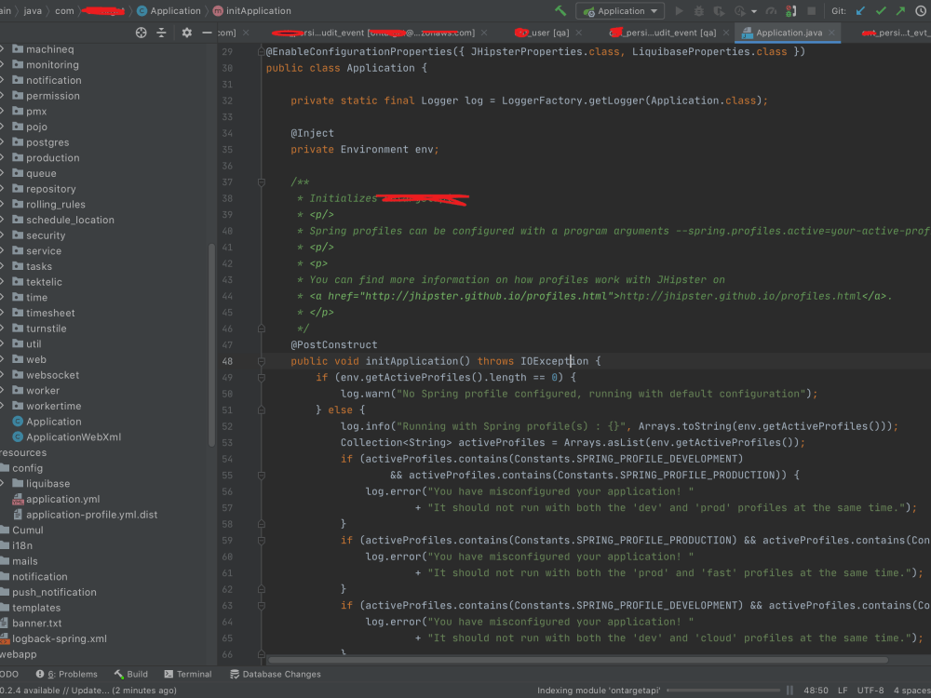The image size is (931, 698).
Task: Expand the profiler dropdown arrow in the toolbar
Action: click(x=754, y=10)
